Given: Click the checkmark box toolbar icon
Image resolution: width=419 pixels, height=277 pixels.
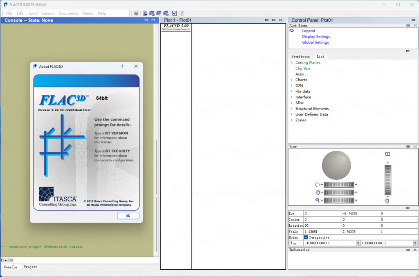Looking at the screenshot, I should [174, 13].
